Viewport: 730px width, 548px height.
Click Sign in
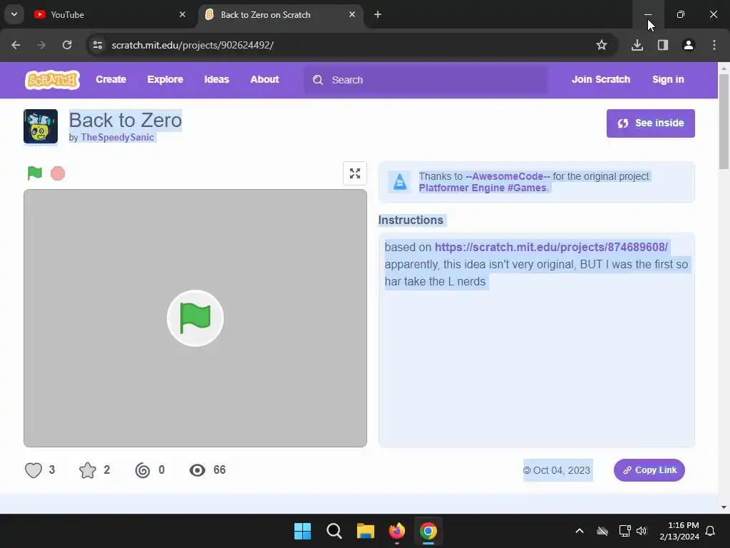tap(668, 79)
